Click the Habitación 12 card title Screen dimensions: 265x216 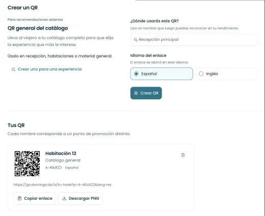pyautogui.click(x=61, y=153)
